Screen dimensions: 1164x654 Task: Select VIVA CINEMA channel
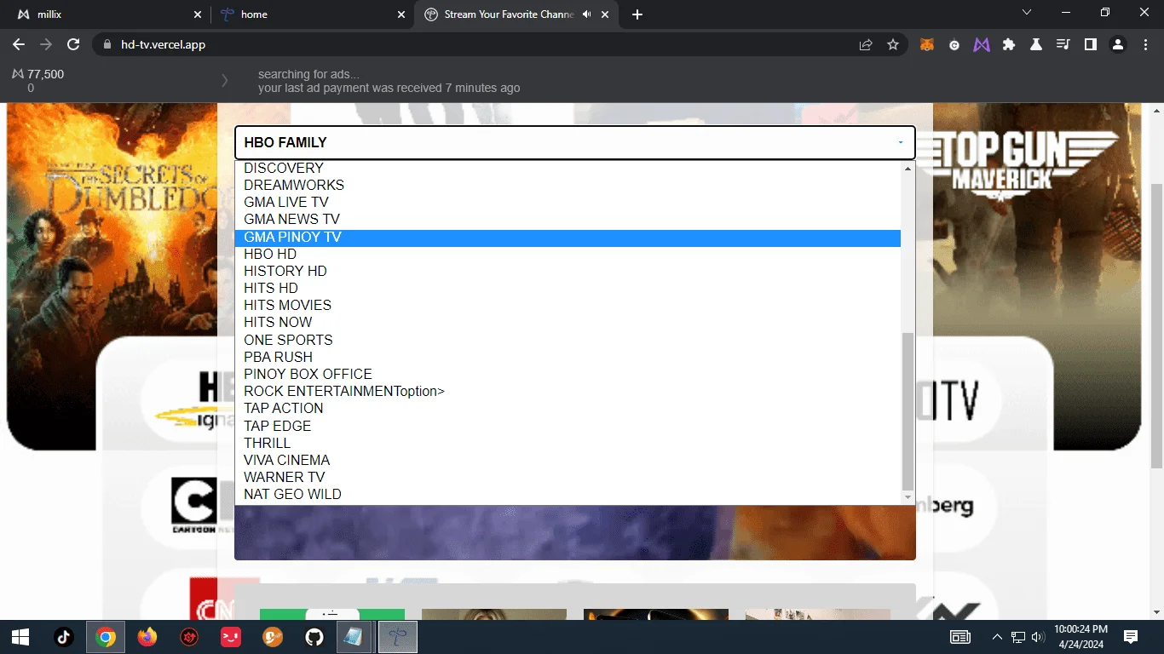tap(568, 460)
